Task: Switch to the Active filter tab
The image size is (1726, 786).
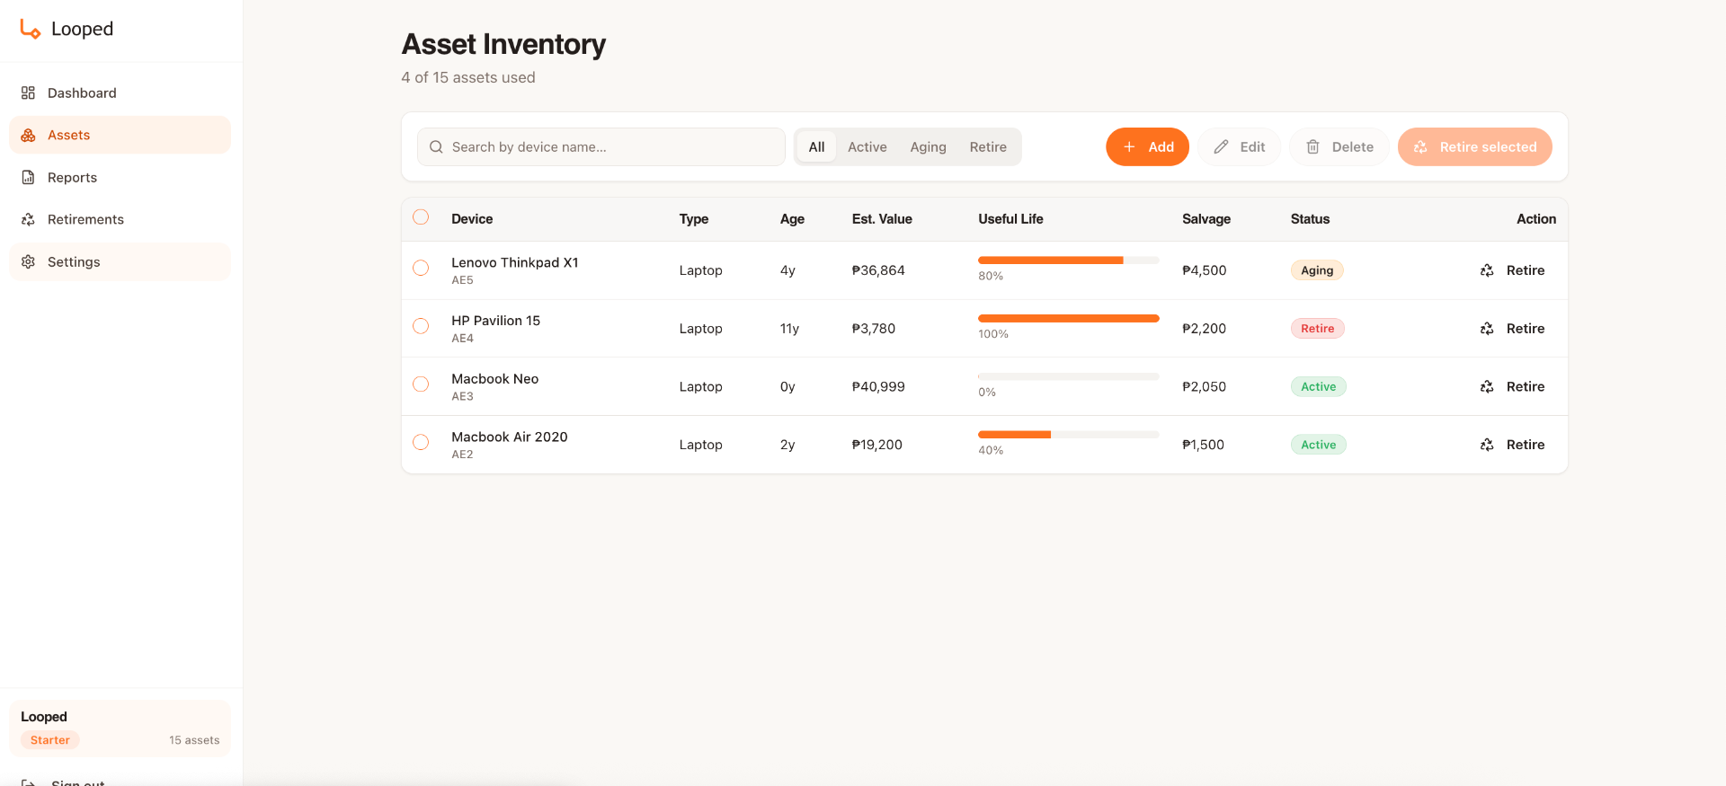Action: click(867, 146)
